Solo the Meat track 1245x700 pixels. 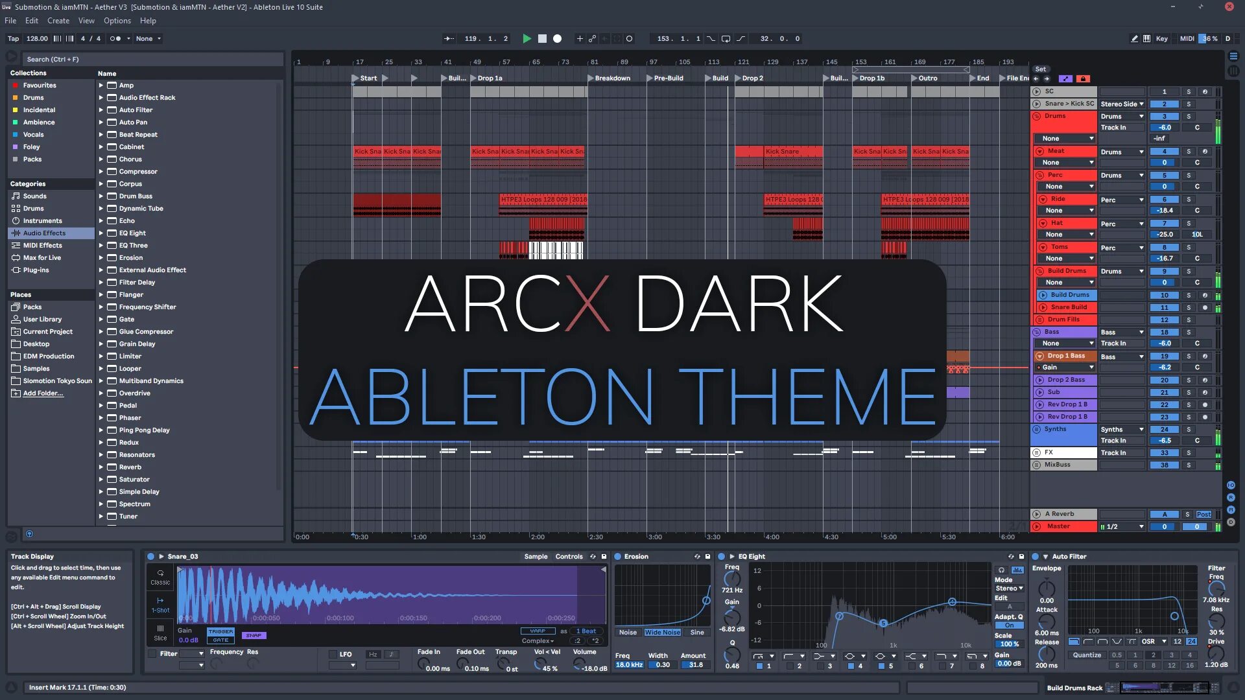1189,152
